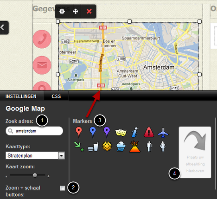The height and width of the screenshot is (199, 217).
Task: Click the top-center resize handle of map
Action: coord(129,21)
